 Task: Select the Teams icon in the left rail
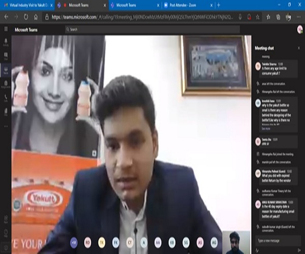point(6,70)
